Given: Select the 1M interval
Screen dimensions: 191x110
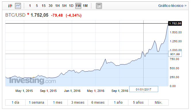Looking at the screenshot, I should [85, 6].
